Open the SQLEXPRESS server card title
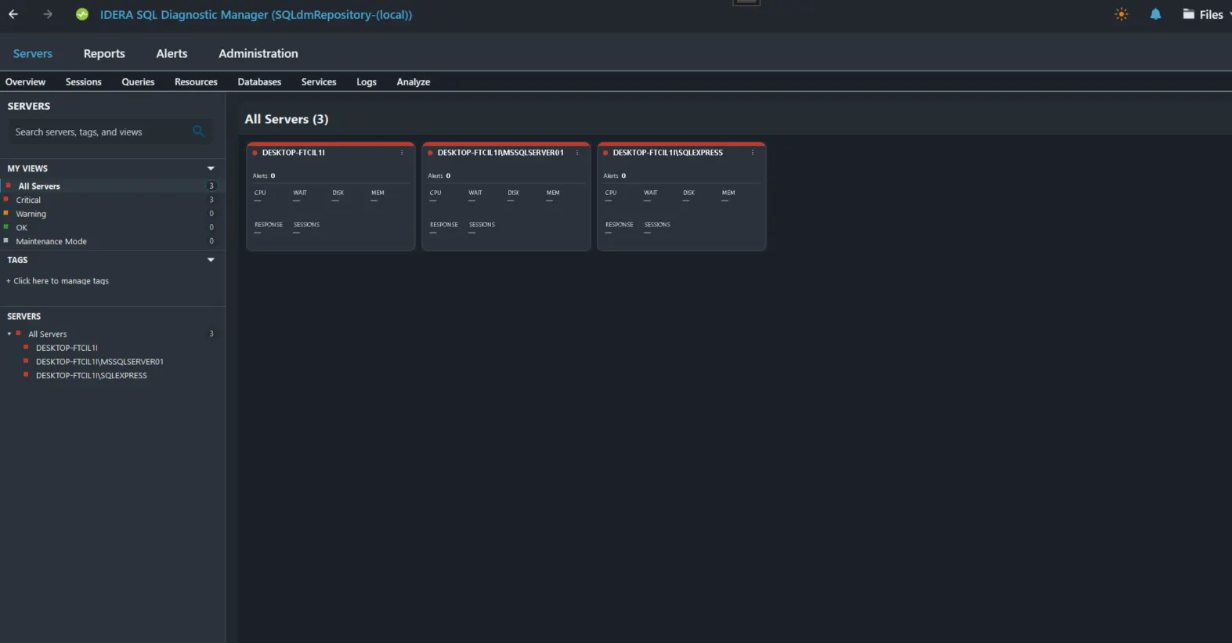The width and height of the screenshot is (1232, 643). [x=667, y=153]
